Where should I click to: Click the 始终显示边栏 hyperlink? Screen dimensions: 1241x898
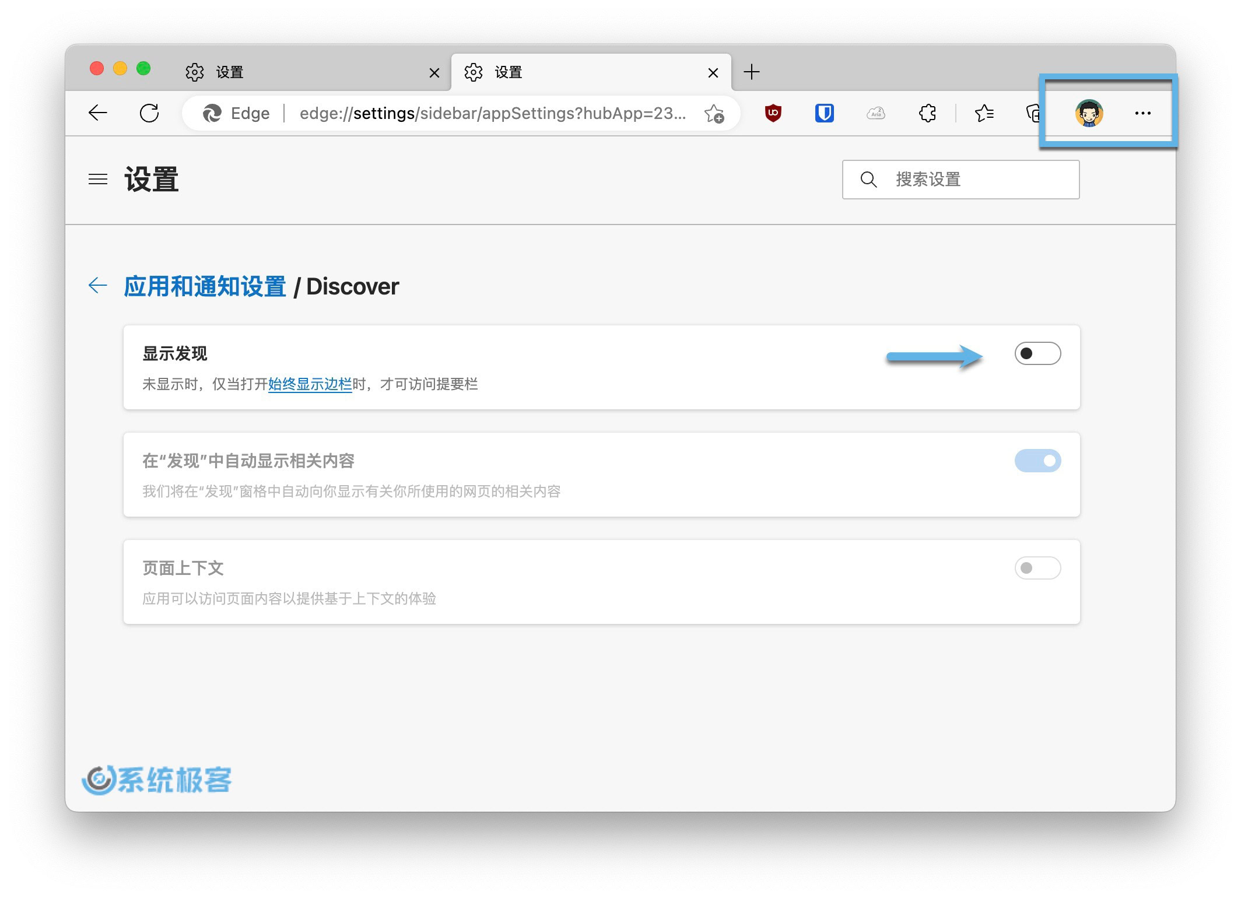310,384
